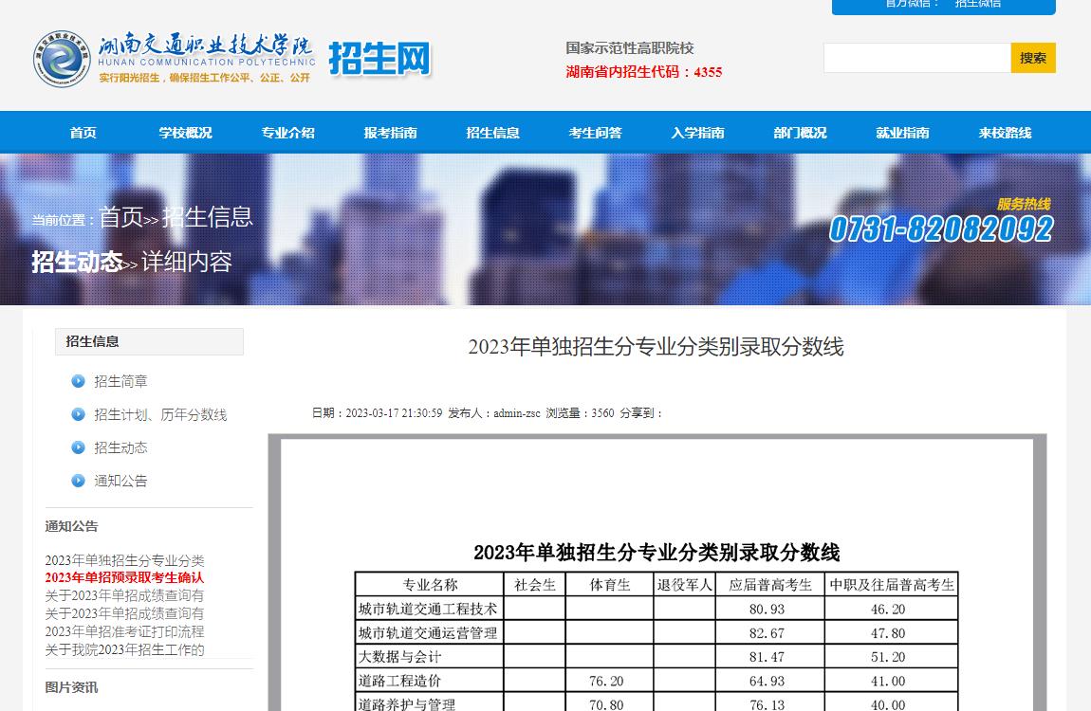
Task: Open notice 关于我院2023年招生工作的
Action: coord(124,649)
